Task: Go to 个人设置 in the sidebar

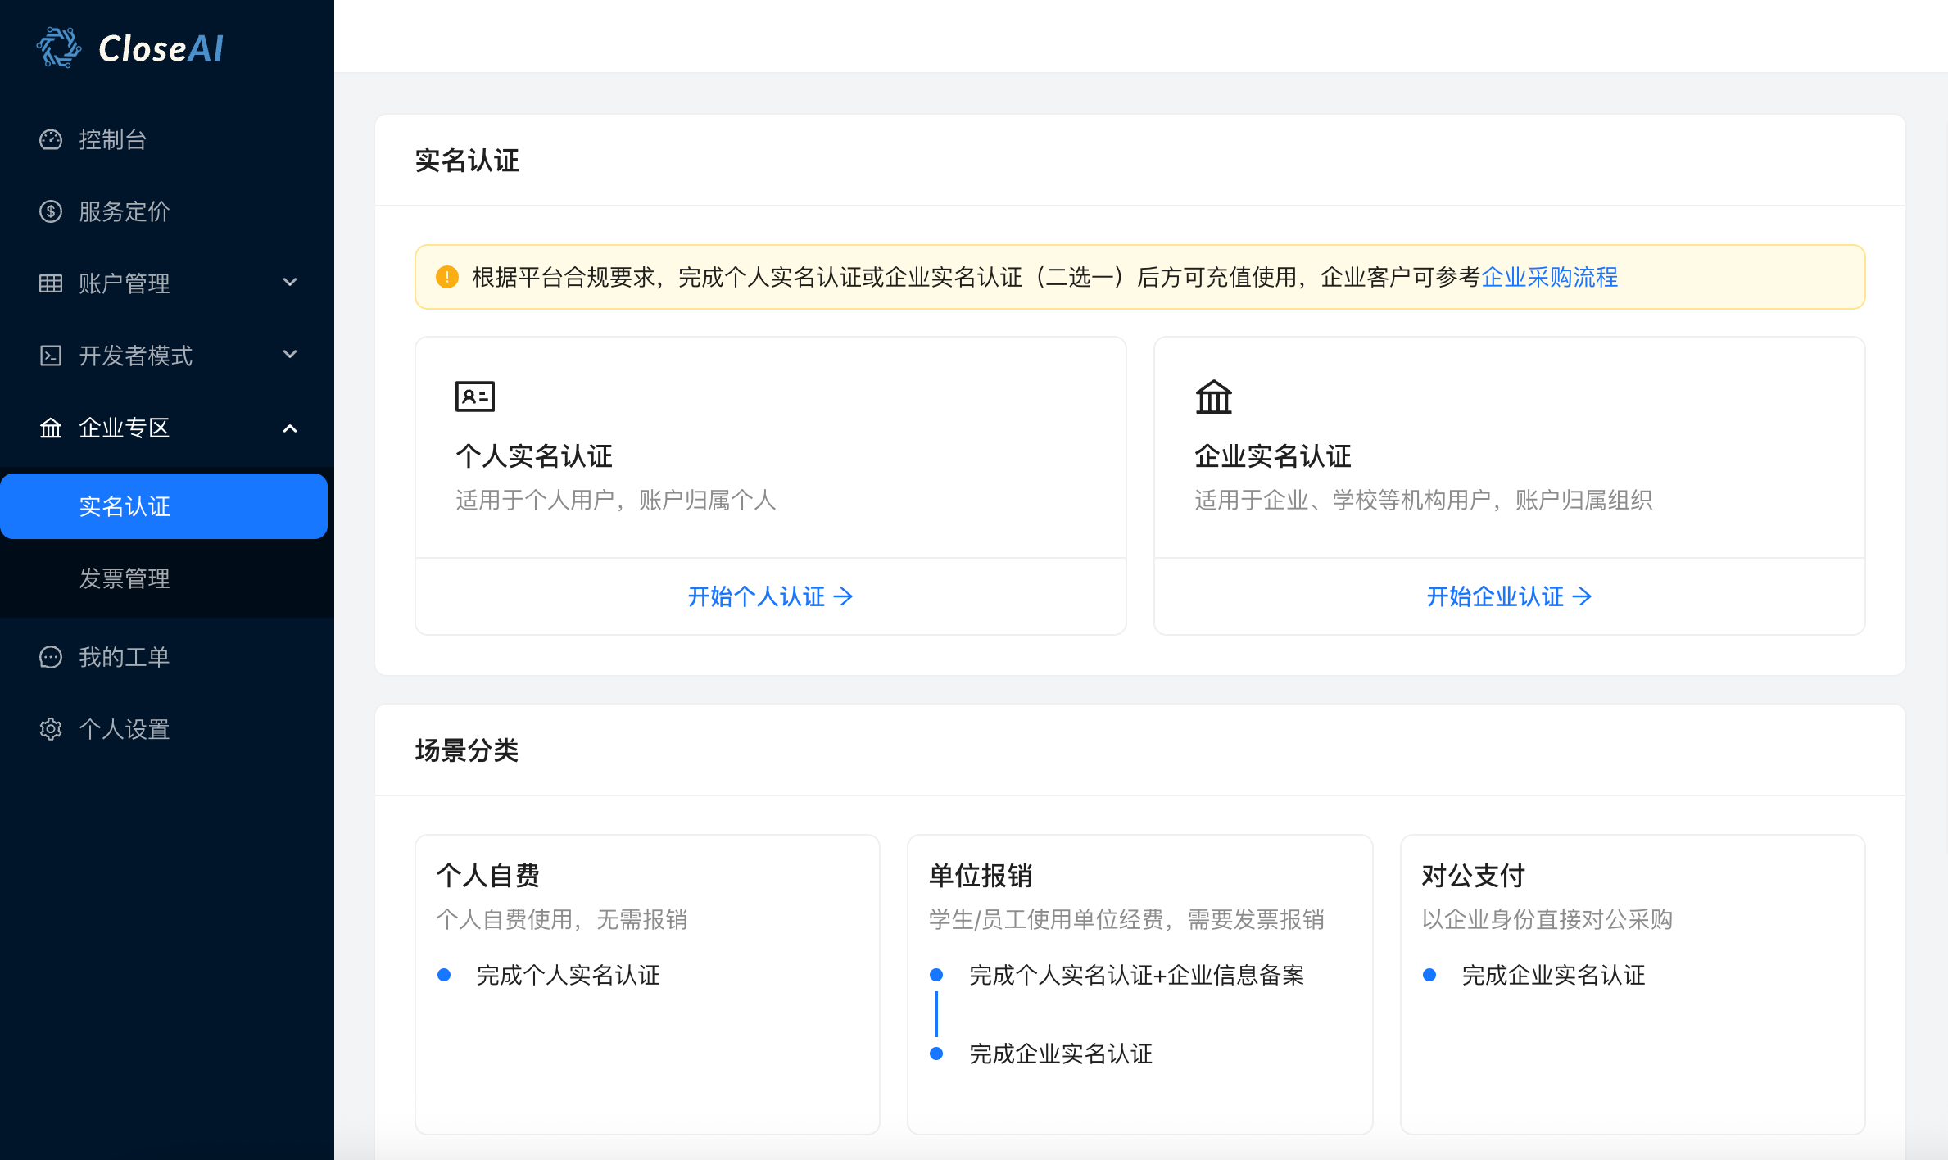Action: (x=167, y=729)
